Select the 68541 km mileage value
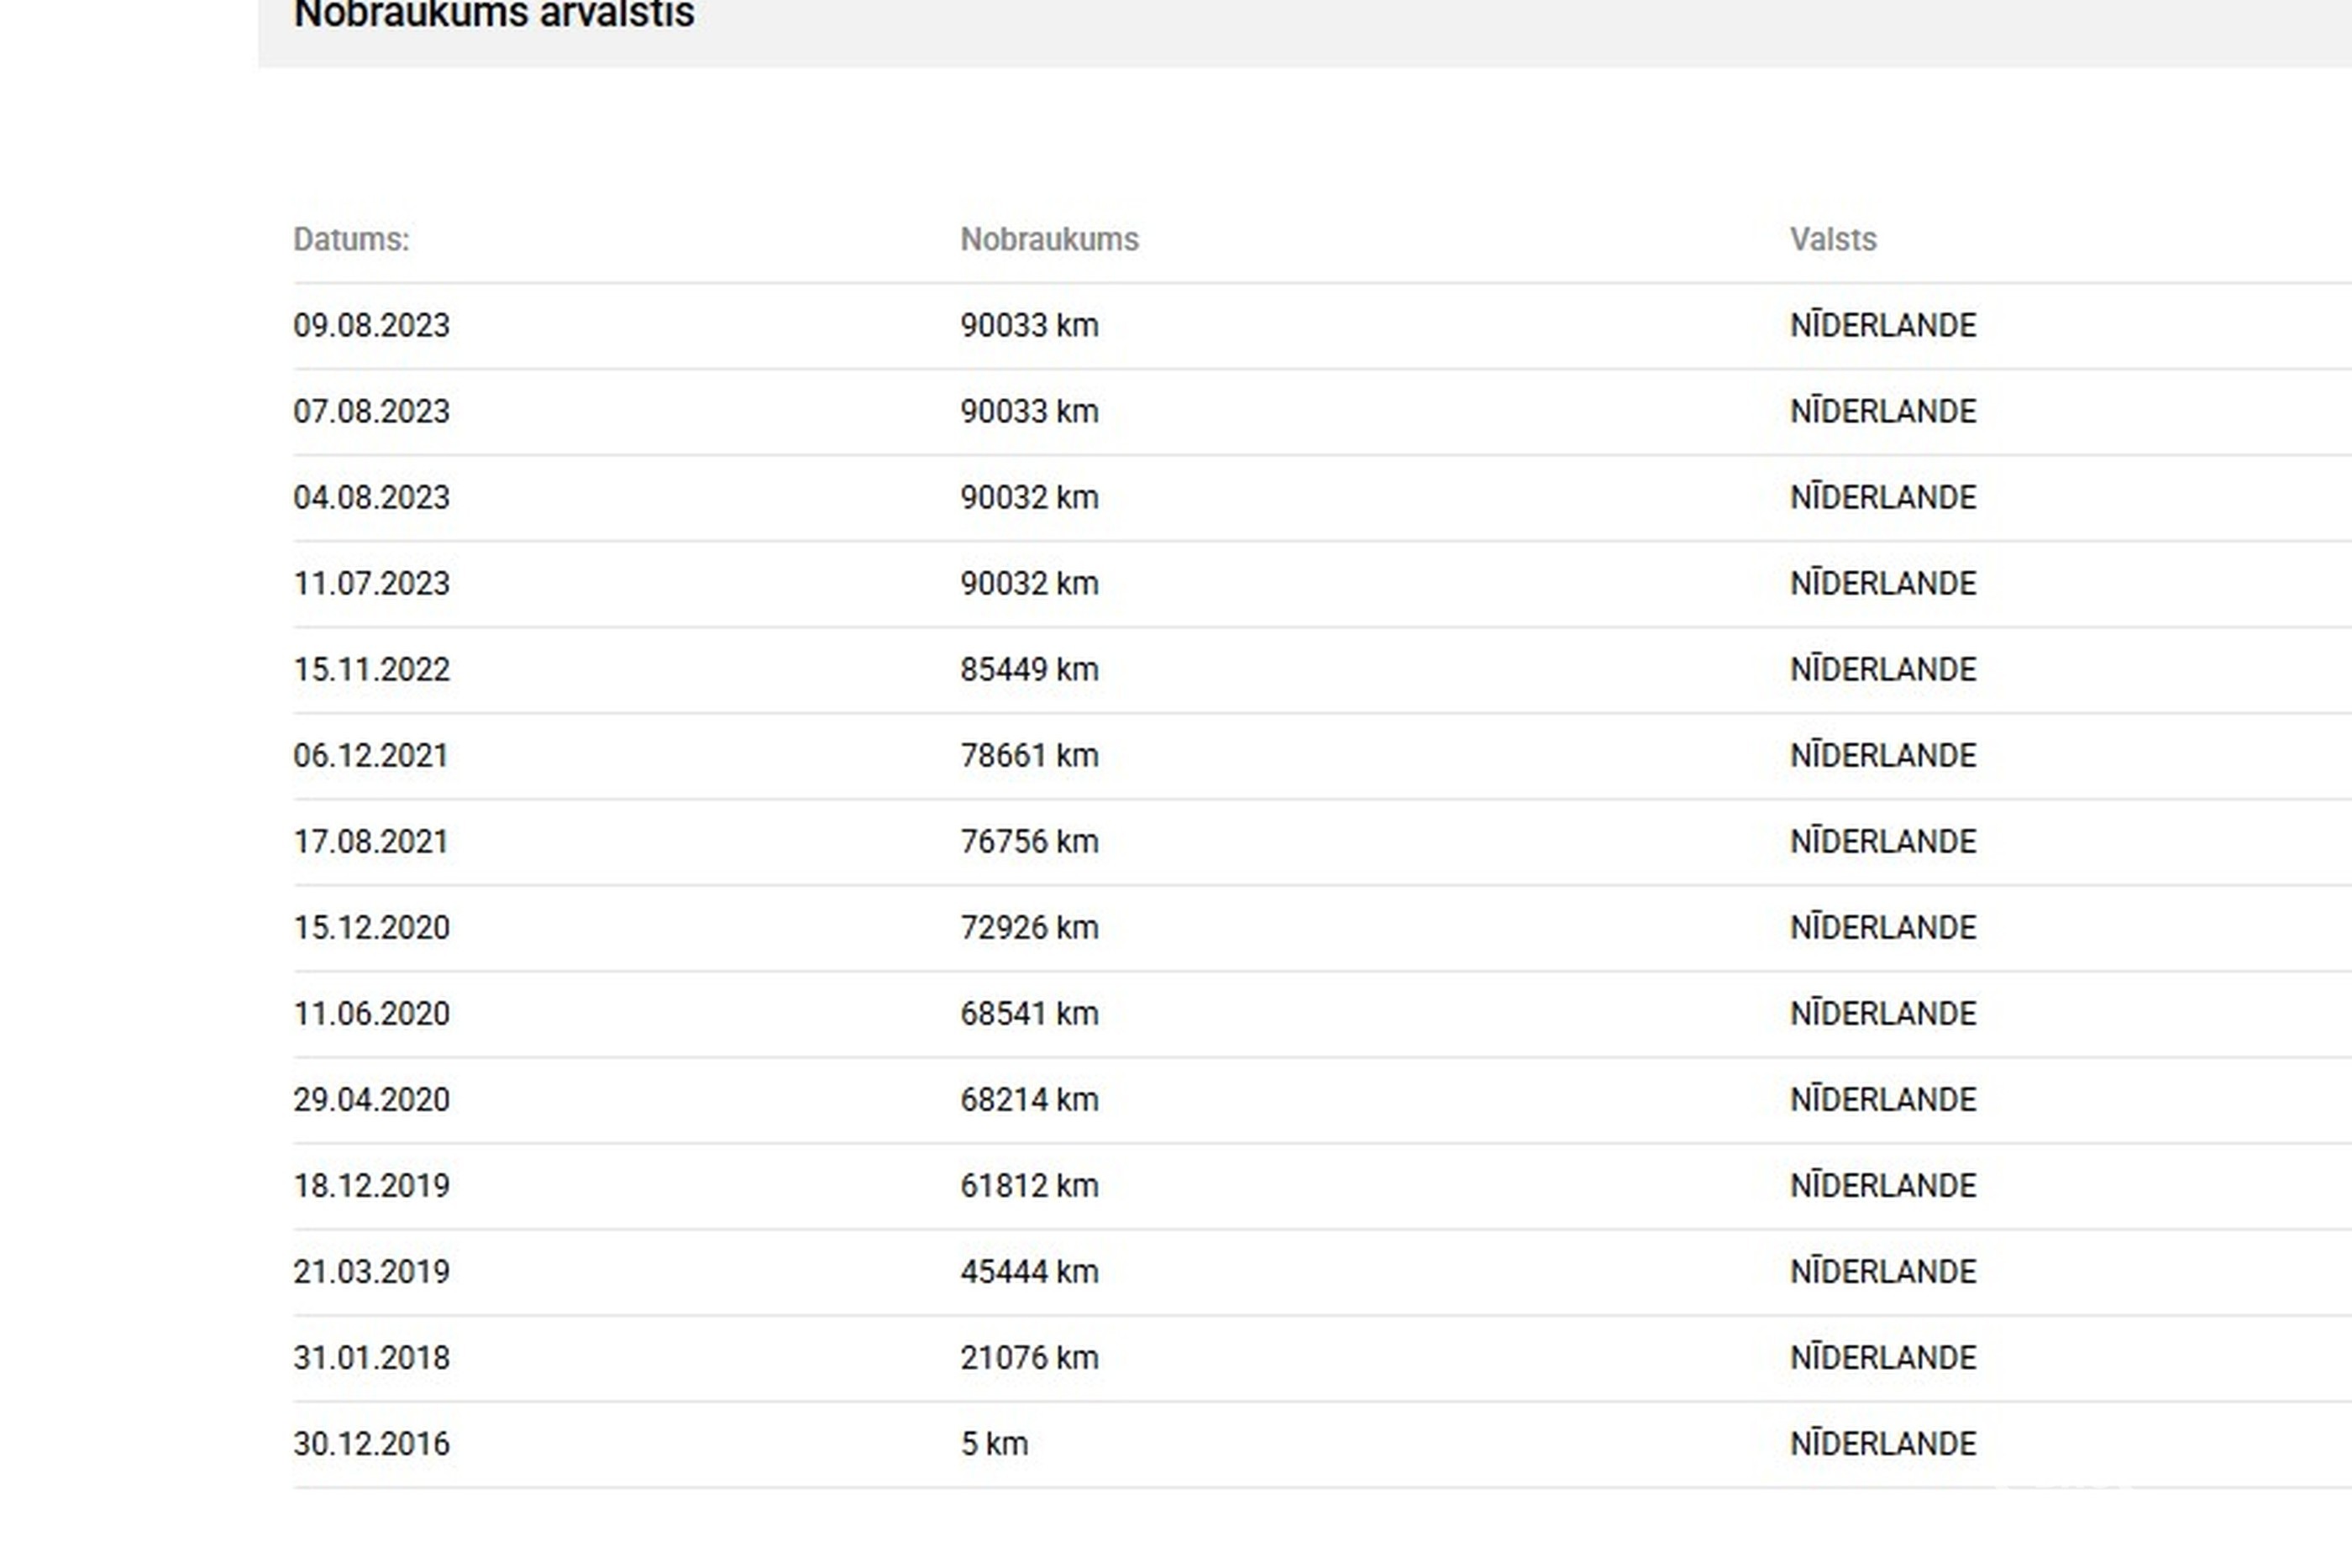 (1029, 1014)
